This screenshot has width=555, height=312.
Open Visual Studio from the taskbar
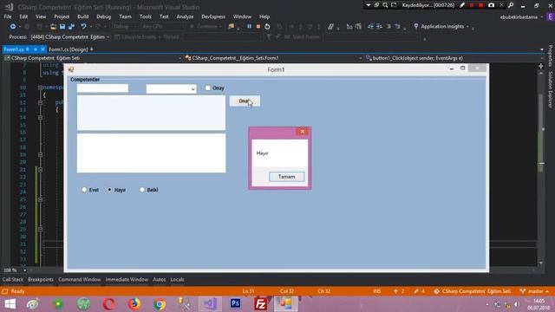point(210,303)
